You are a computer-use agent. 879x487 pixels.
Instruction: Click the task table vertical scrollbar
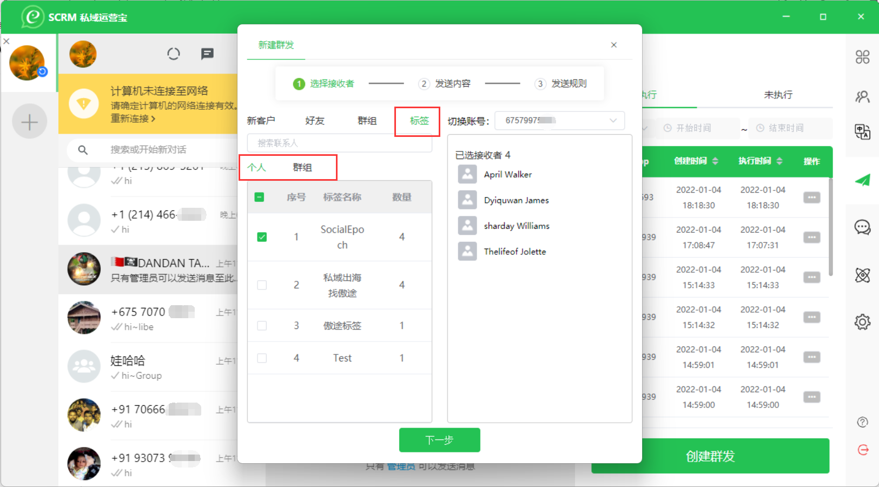pos(830,227)
